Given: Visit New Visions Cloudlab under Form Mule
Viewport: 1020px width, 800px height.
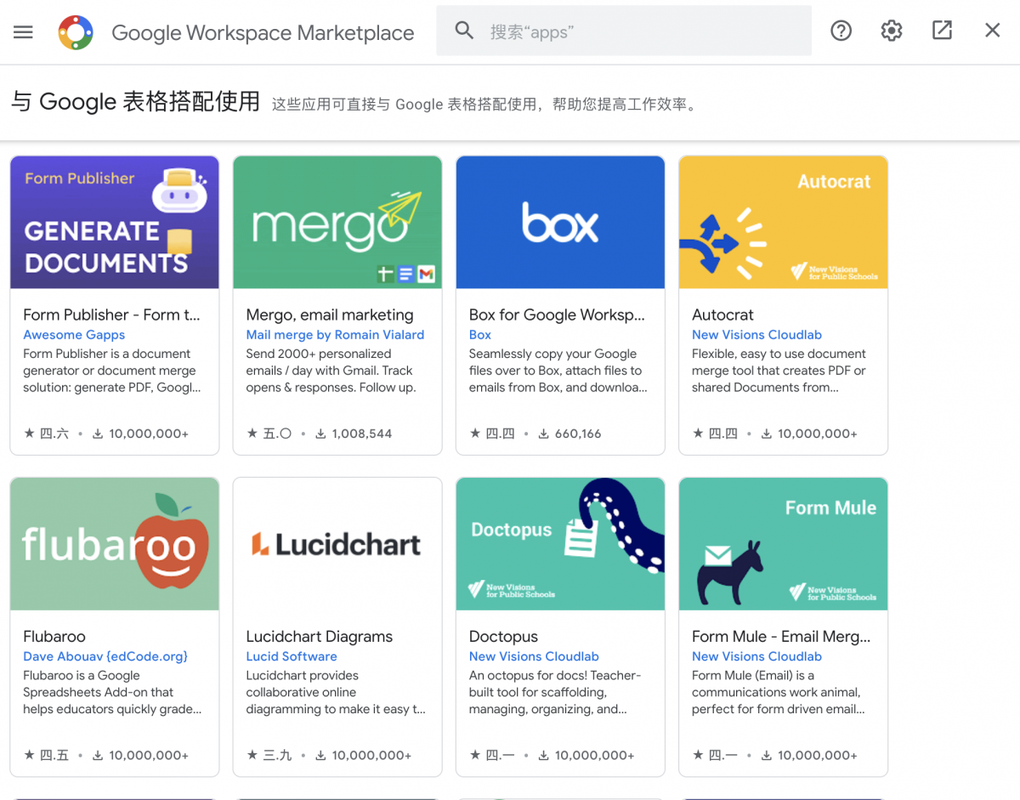Looking at the screenshot, I should 756,656.
